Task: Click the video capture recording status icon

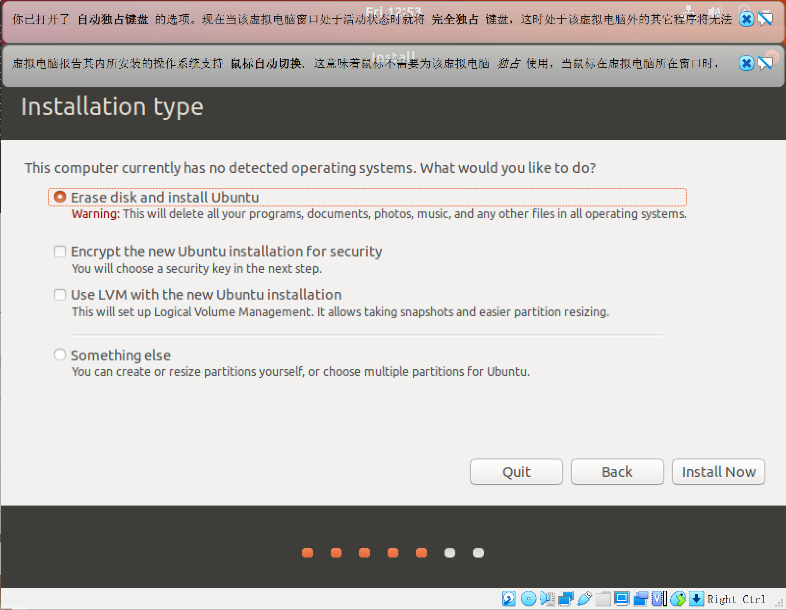Action: [640, 599]
